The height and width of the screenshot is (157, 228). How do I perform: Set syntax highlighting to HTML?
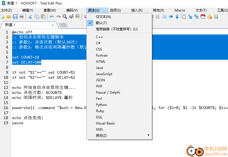[x=119, y=62]
